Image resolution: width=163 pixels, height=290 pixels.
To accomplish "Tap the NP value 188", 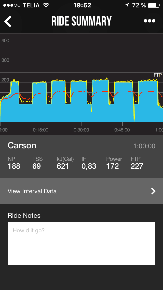I will (x=14, y=166).
